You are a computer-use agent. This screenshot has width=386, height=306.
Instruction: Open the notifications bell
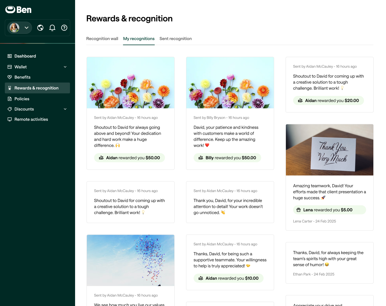pyautogui.click(x=52, y=28)
